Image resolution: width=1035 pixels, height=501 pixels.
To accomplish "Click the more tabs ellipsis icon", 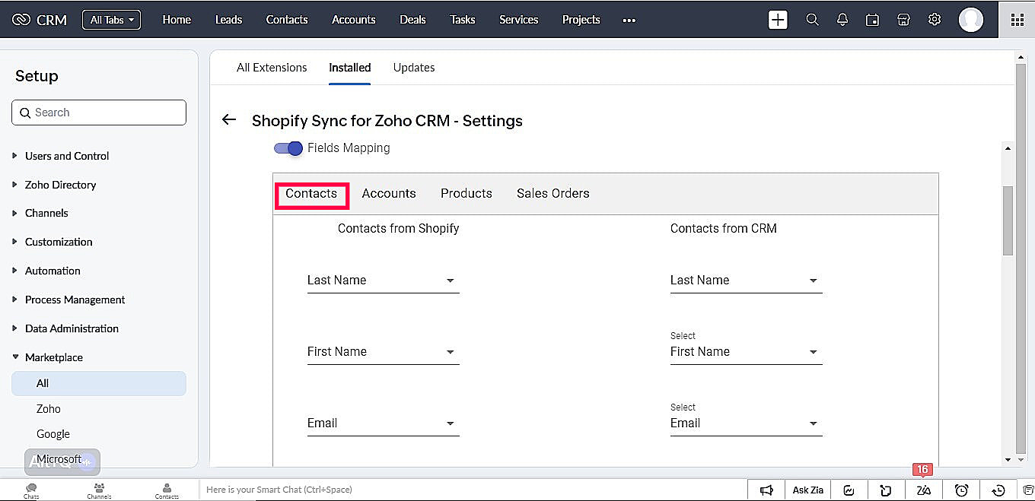I will [629, 21].
